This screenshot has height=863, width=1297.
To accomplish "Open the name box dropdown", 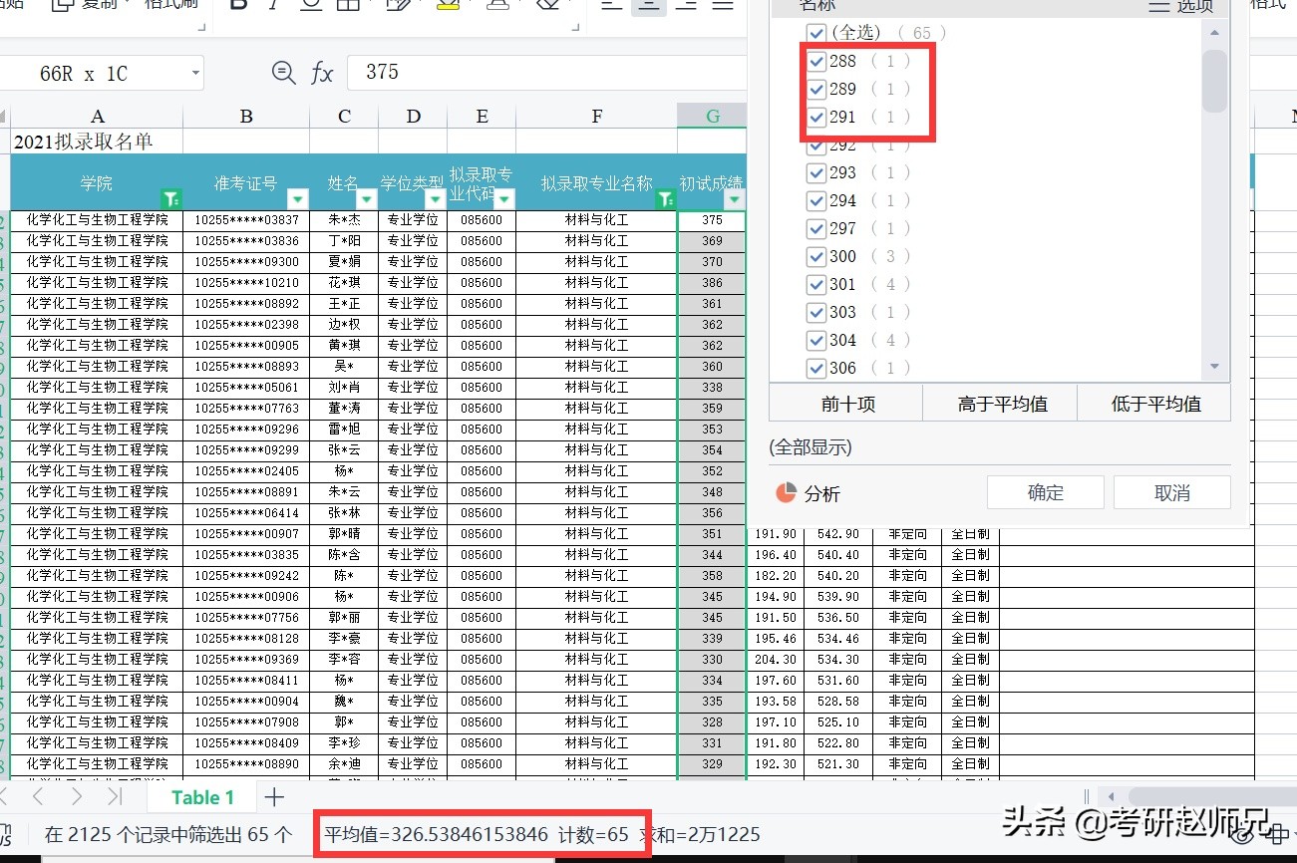I will pyautogui.click(x=194, y=73).
